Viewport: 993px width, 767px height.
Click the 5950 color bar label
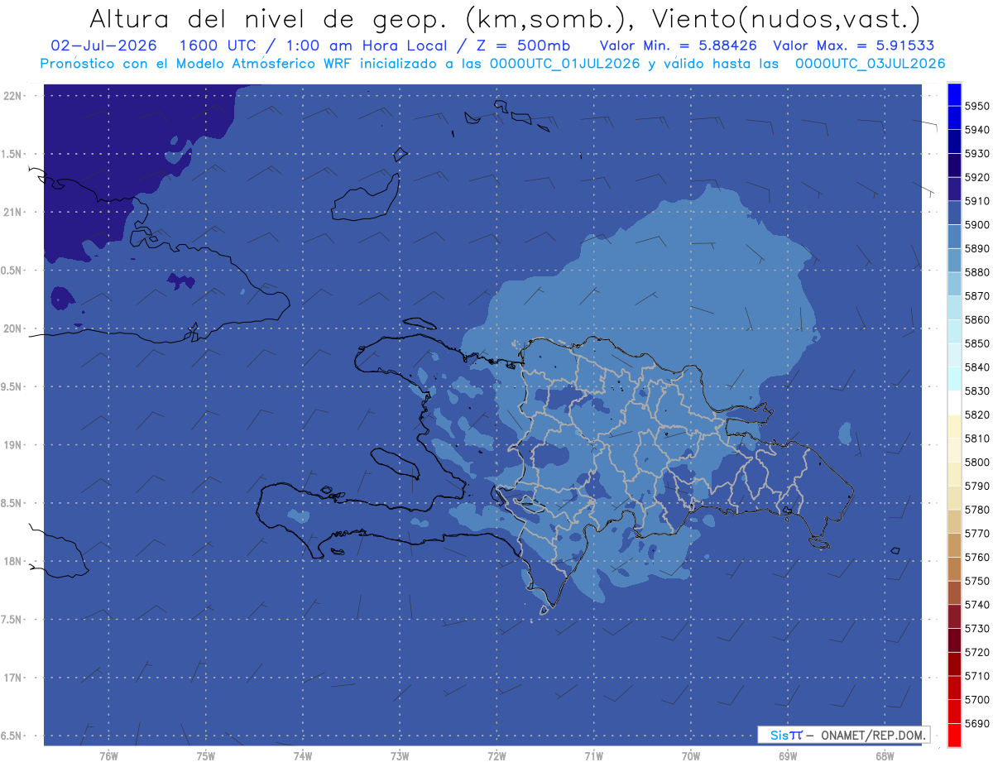coord(977,106)
